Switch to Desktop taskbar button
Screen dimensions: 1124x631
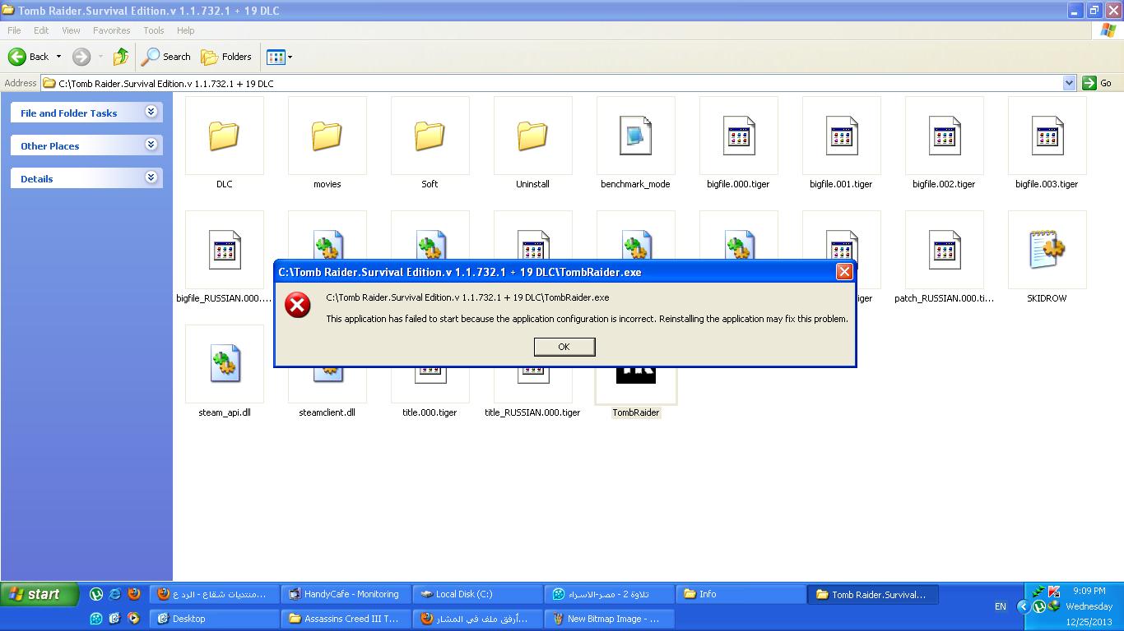coord(215,619)
